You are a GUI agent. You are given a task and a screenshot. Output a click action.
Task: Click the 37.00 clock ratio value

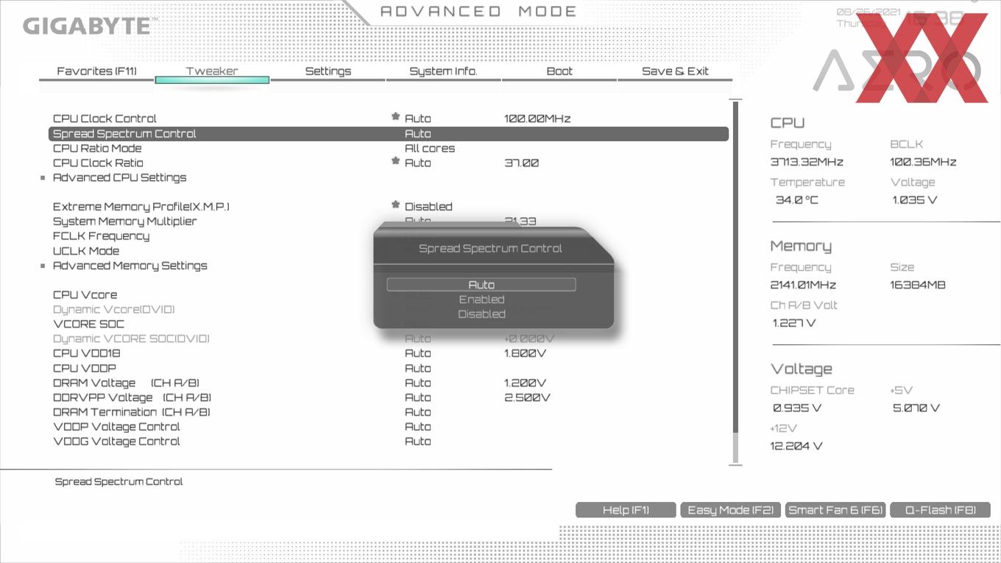click(x=521, y=163)
